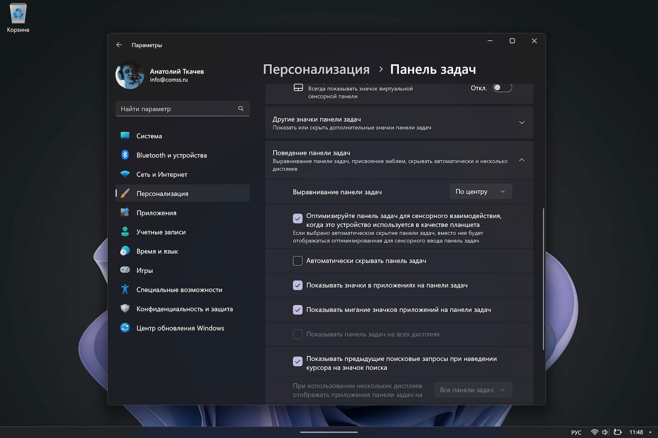This screenshot has width=658, height=438.
Task: Uncheck Показывать предыдущие поисковые запросы checkbox
Action: click(x=298, y=361)
